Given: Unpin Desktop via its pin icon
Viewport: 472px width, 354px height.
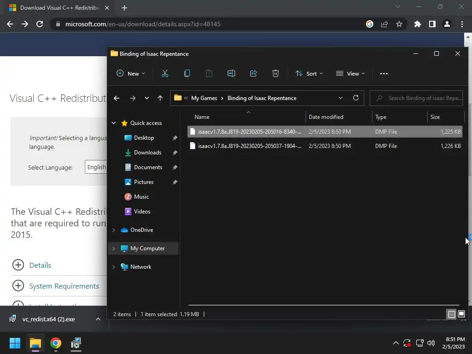Looking at the screenshot, I should click(175, 138).
